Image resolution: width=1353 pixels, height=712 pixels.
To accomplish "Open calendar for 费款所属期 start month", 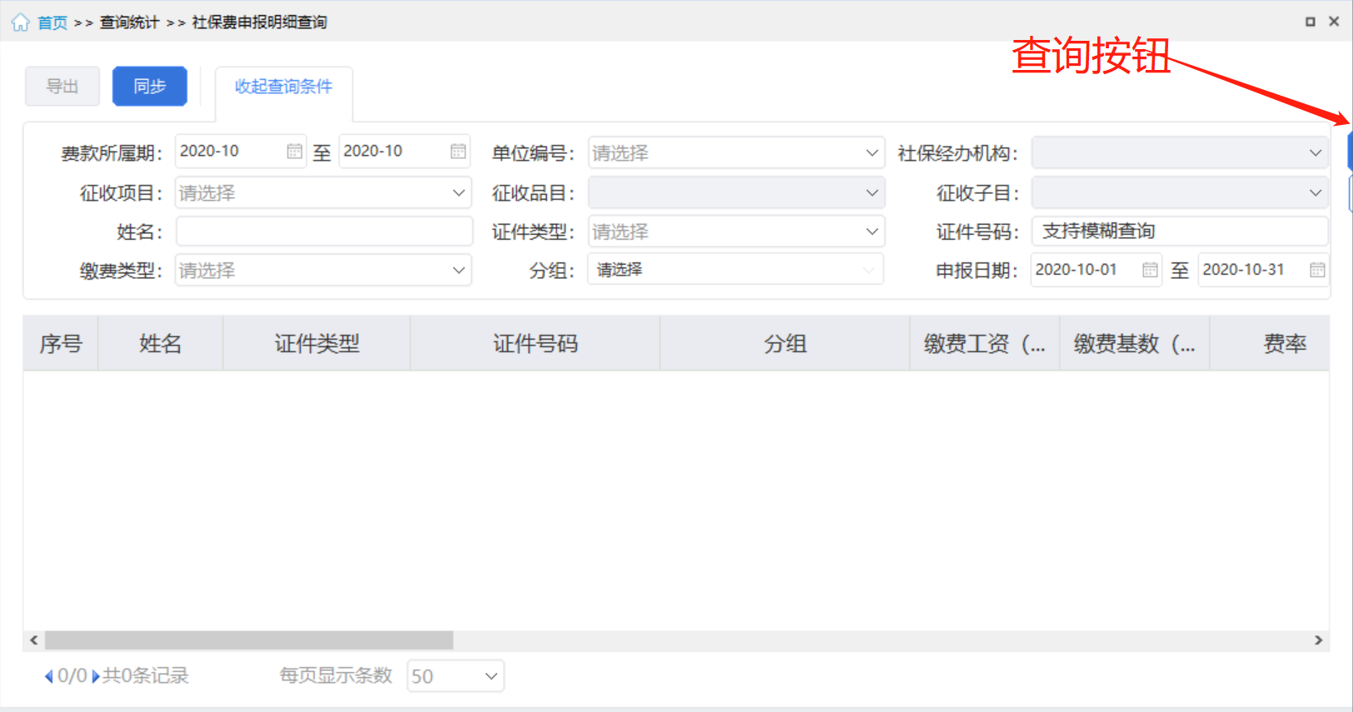I will click(294, 152).
